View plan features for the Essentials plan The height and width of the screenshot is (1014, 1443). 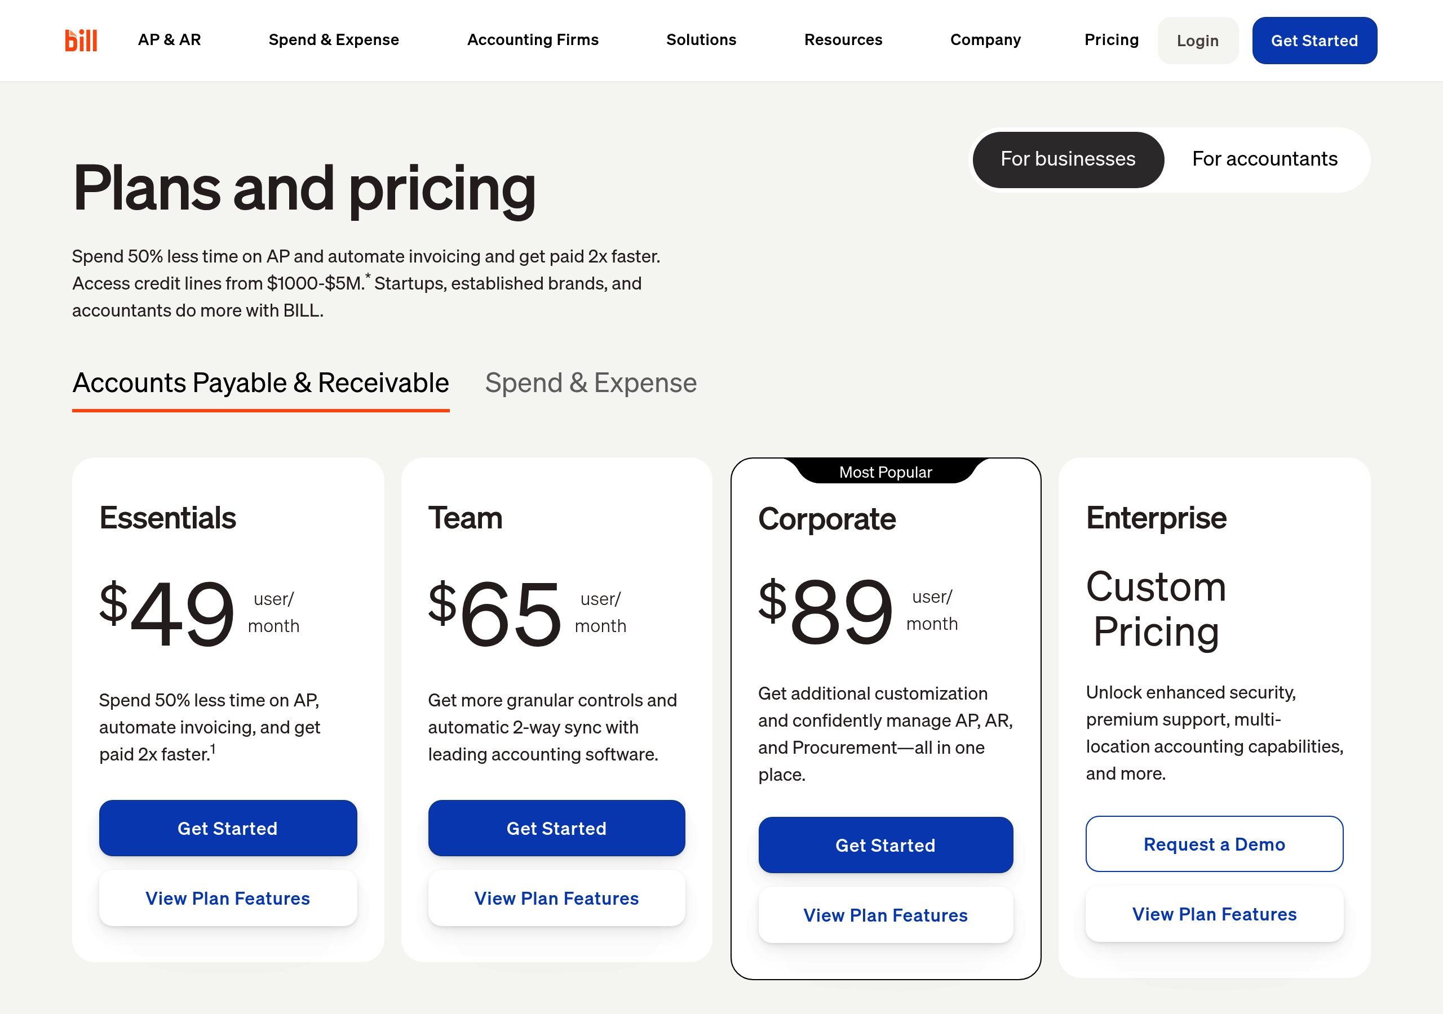(x=228, y=899)
